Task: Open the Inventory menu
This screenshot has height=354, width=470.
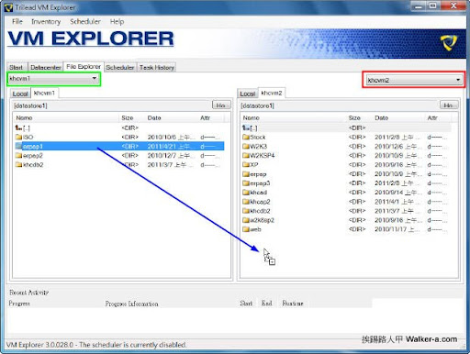Action: click(x=46, y=21)
